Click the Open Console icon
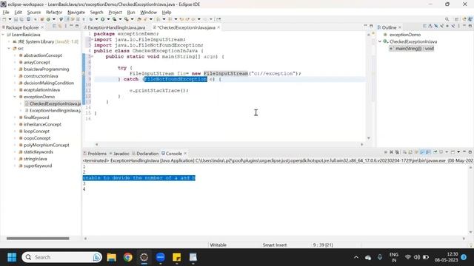 [453, 152]
